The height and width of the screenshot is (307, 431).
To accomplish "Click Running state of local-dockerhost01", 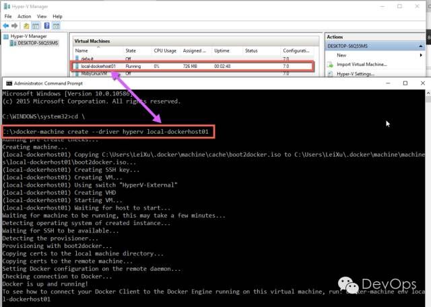I will pyautogui.click(x=133, y=67).
